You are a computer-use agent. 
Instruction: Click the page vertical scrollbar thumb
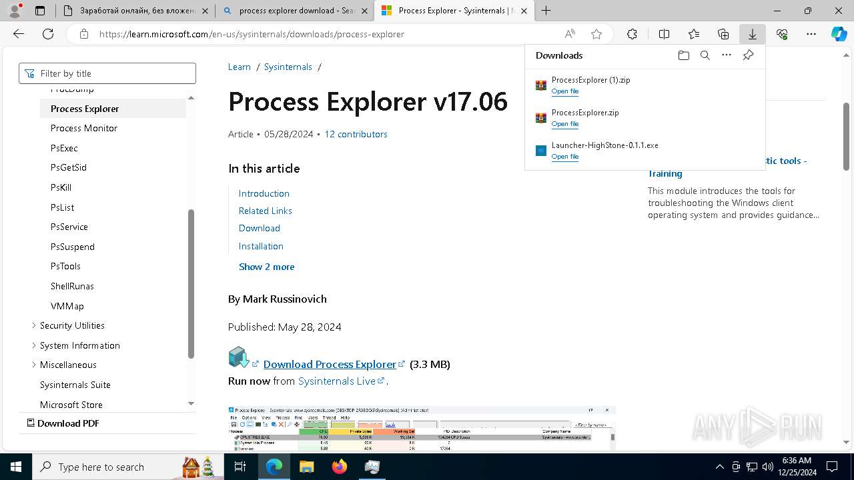pyautogui.click(x=847, y=136)
